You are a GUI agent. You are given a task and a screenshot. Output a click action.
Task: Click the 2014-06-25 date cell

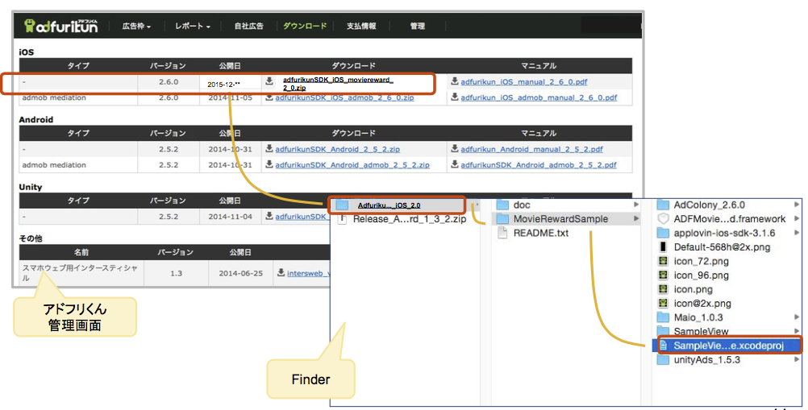coord(240,273)
